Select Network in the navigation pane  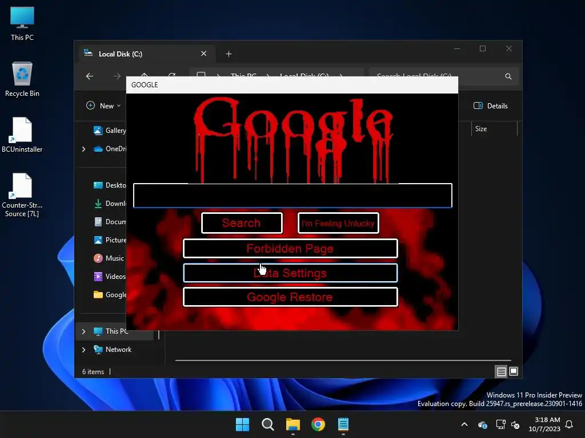coord(113,350)
